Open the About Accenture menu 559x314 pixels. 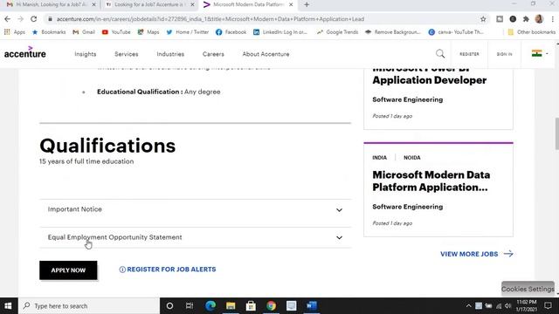click(266, 54)
